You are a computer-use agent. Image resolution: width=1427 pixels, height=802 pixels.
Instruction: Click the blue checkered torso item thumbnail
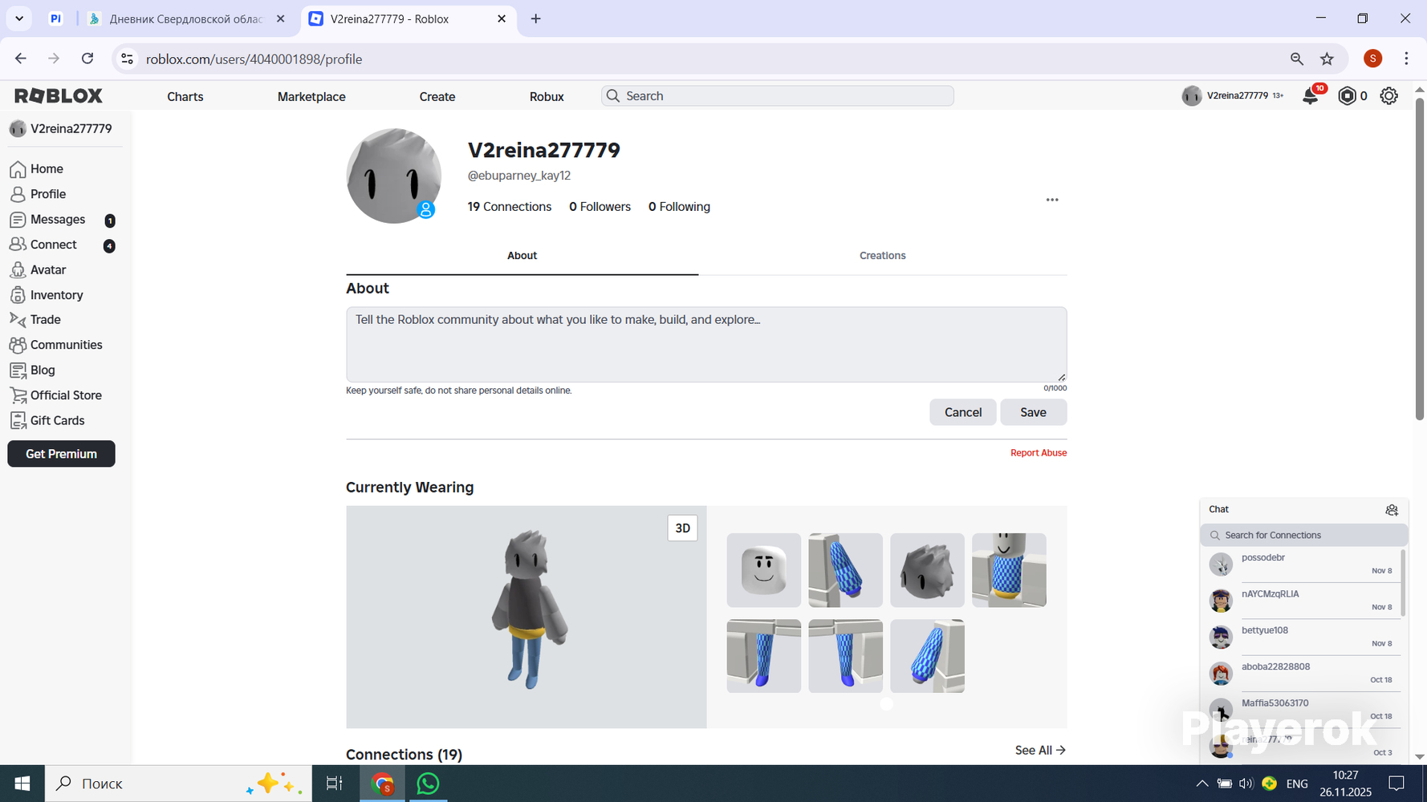click(x=1009, y=570)
